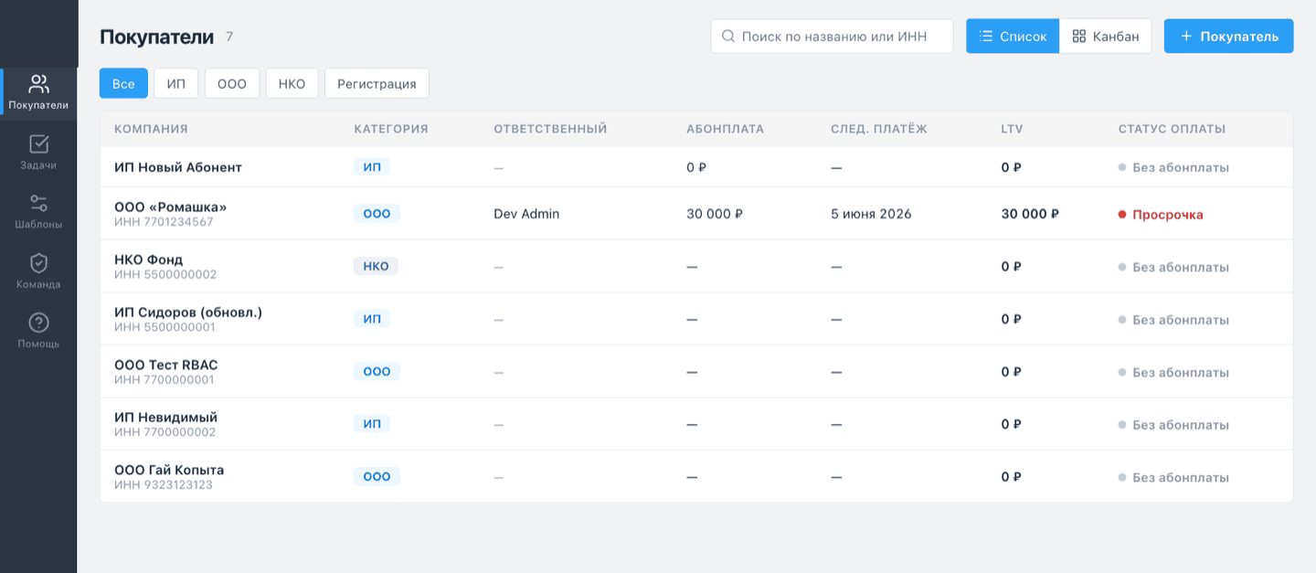Click ИНН 7700000001 text
1316x573 pixels.
pos(164,379)
